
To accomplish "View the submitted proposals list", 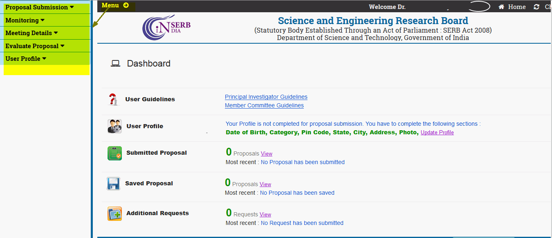I will click(267, 154).
